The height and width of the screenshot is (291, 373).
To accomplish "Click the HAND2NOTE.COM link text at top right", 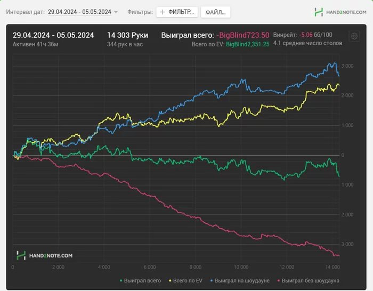I will (x=346, y=12).
